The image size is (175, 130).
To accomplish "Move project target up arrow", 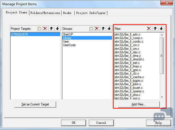I will coord(51,28).
